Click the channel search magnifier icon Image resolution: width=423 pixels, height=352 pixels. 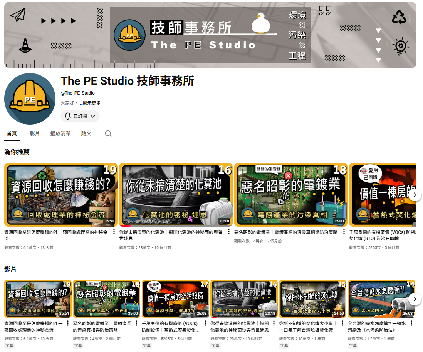coord(108,133)
